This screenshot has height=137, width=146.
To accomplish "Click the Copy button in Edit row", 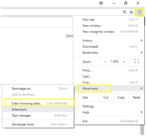I will pos(121,97).
